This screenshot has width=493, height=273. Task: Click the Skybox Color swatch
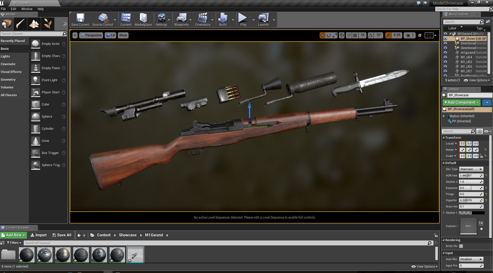point(472,213)
